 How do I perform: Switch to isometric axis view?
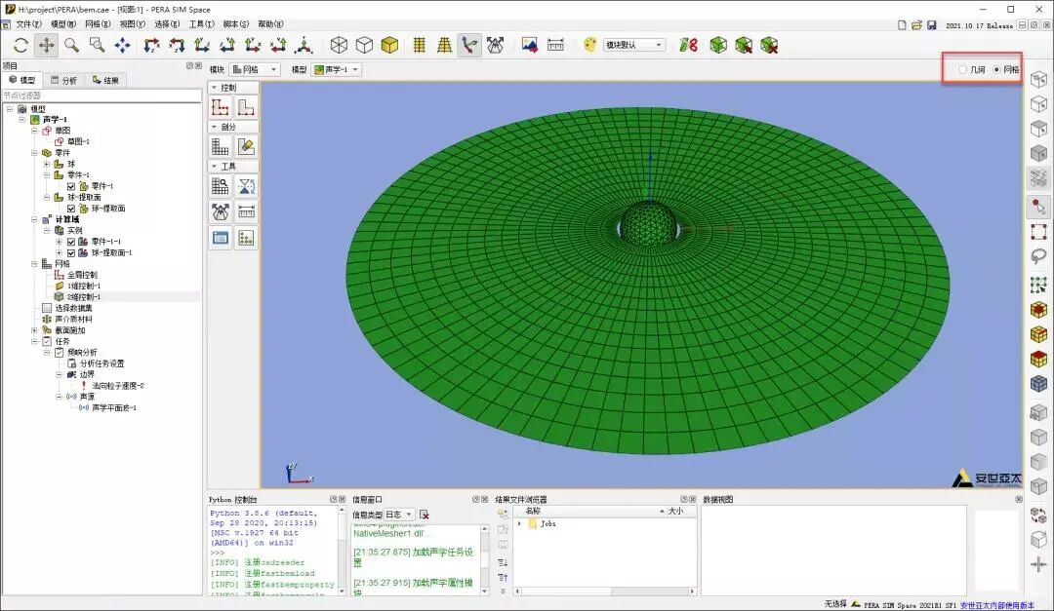point(304,45)
